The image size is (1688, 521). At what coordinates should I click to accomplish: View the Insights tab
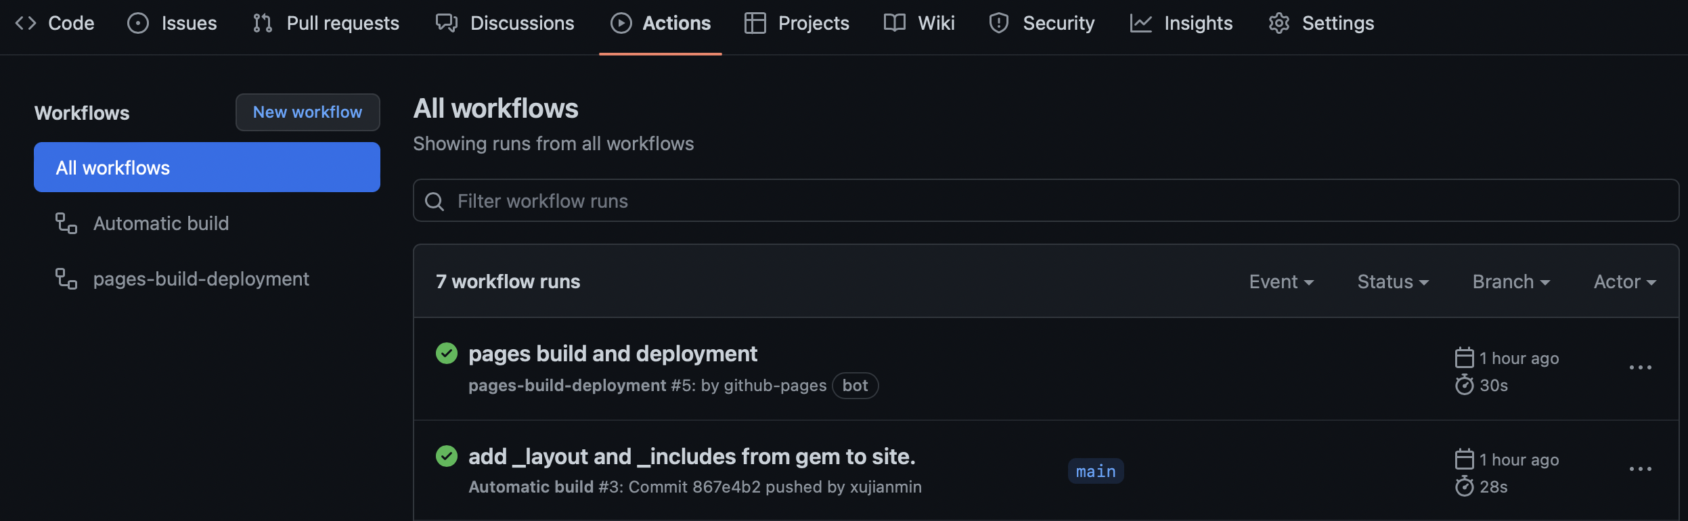(1182, 23)
